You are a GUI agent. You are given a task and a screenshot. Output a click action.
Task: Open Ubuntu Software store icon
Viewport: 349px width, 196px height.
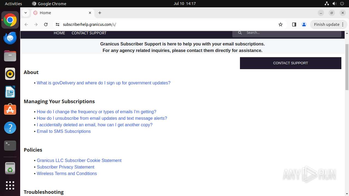tap(10, 110)
